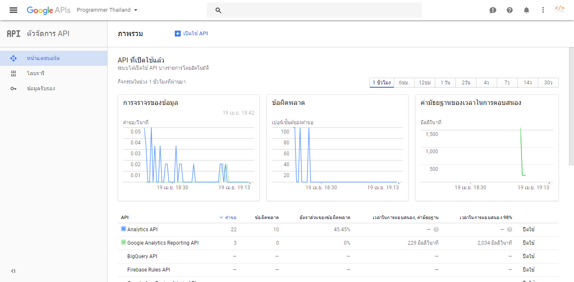Open the three-dot more options menu
The height and width of the screenshot is (282, 574).
coord(543,10)
